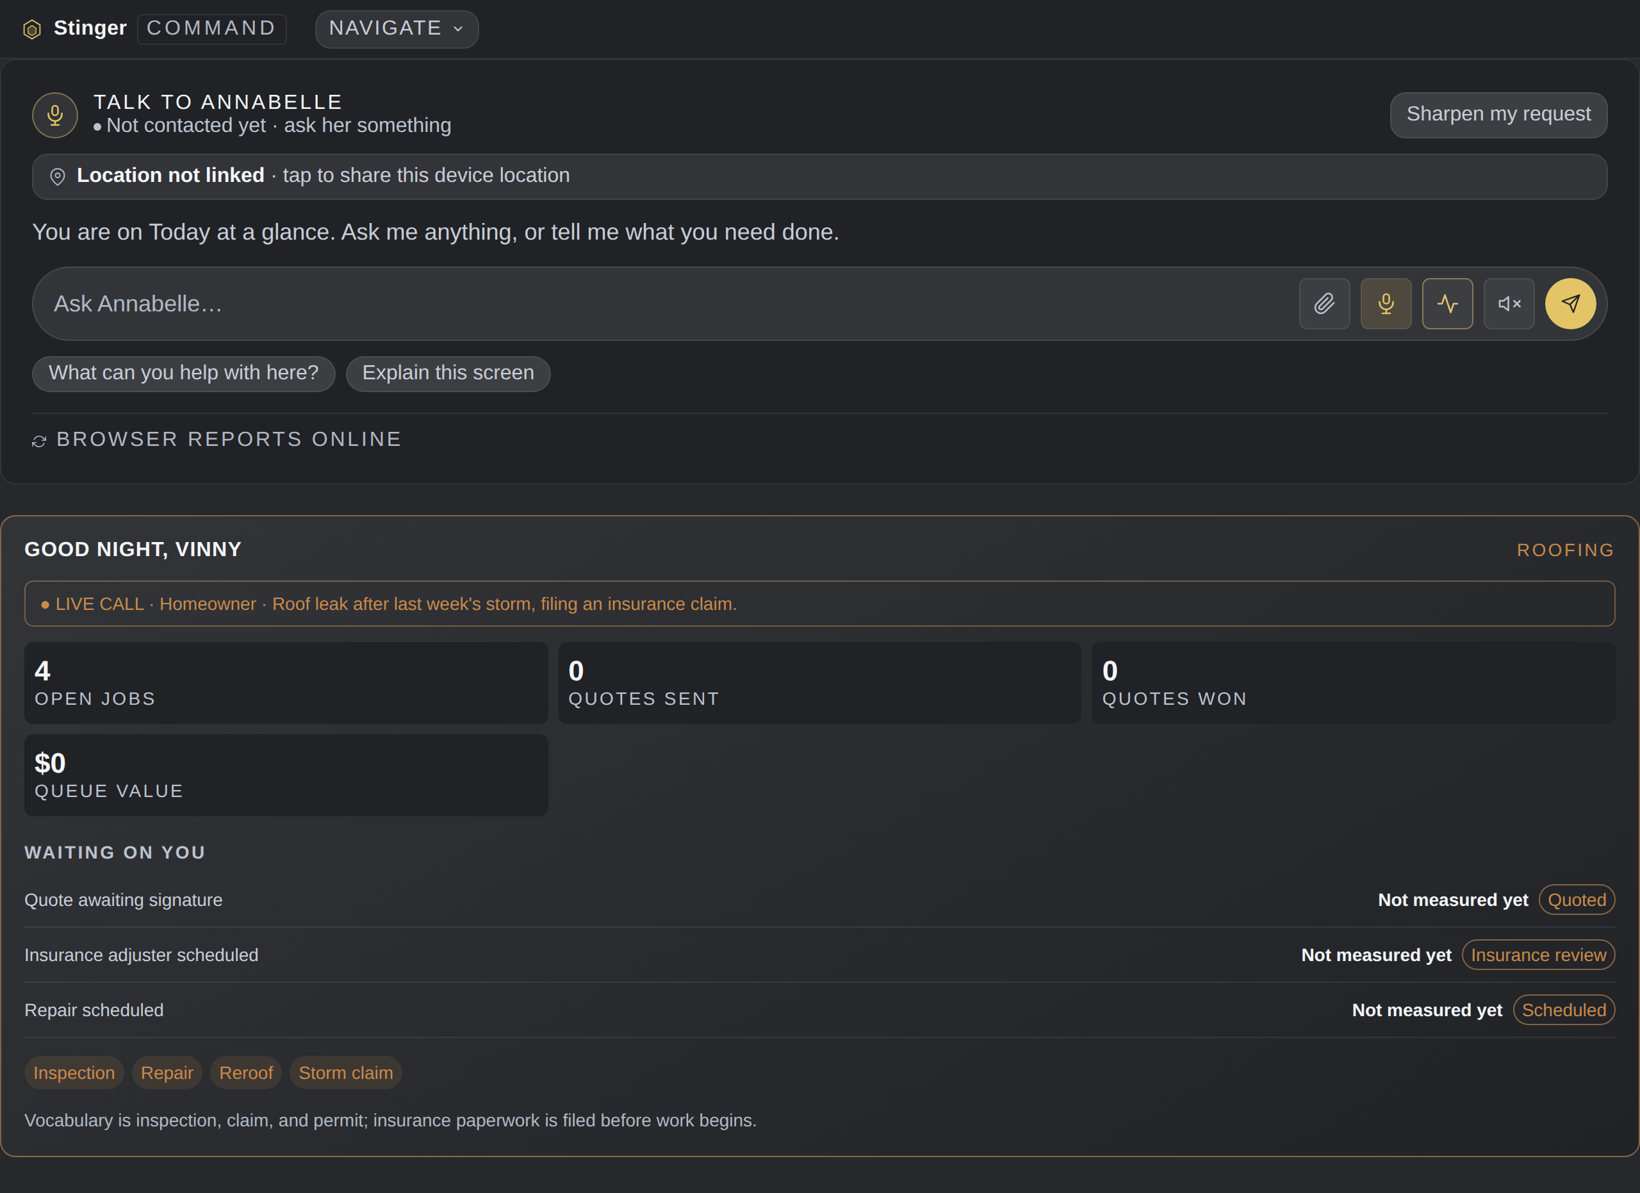
Task: Click the Ask Annabelle input field
Action: (665, 304)
